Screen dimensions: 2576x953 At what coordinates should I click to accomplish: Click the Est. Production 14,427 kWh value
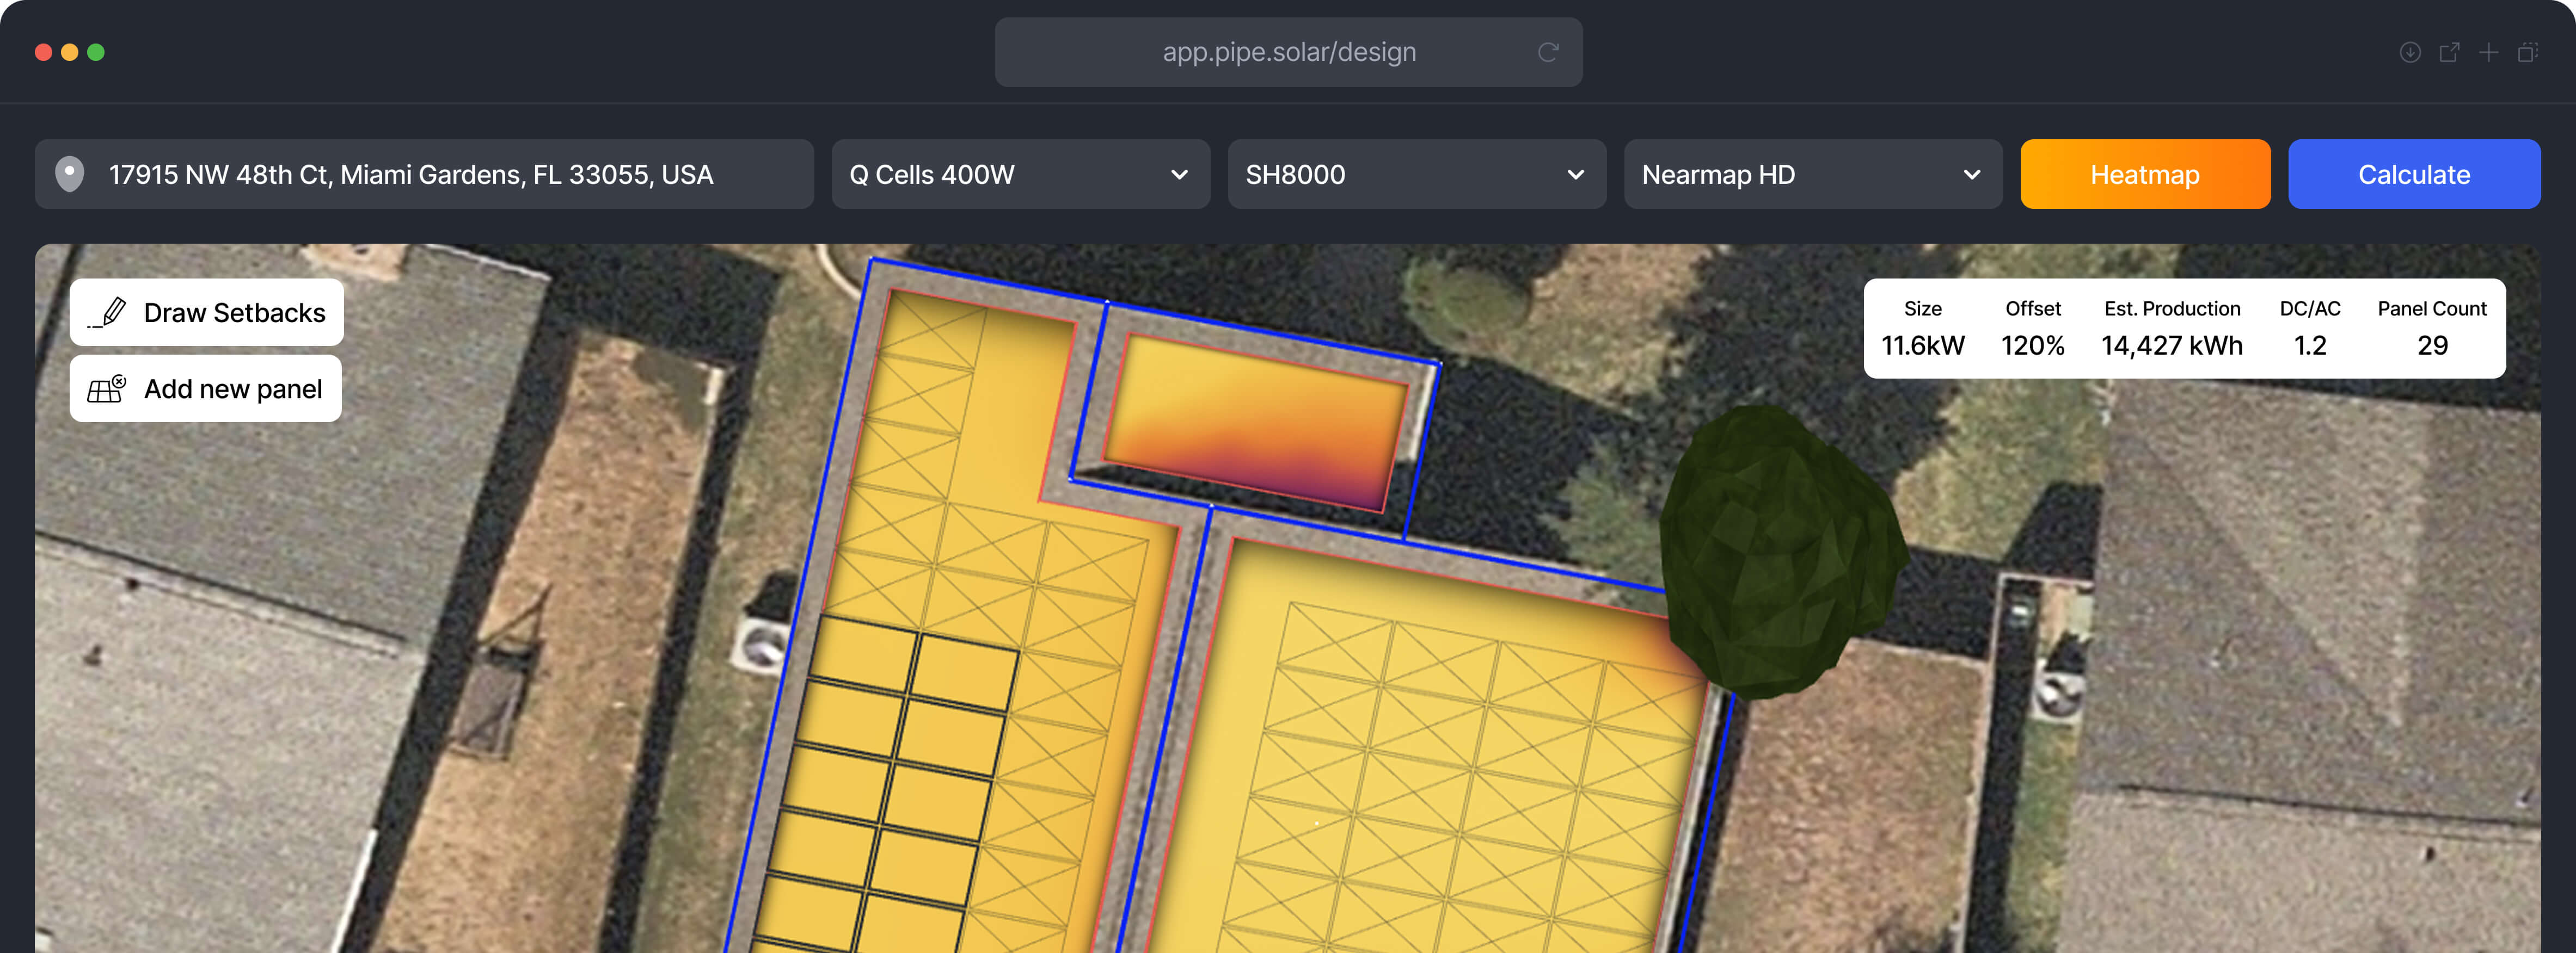2171,345
